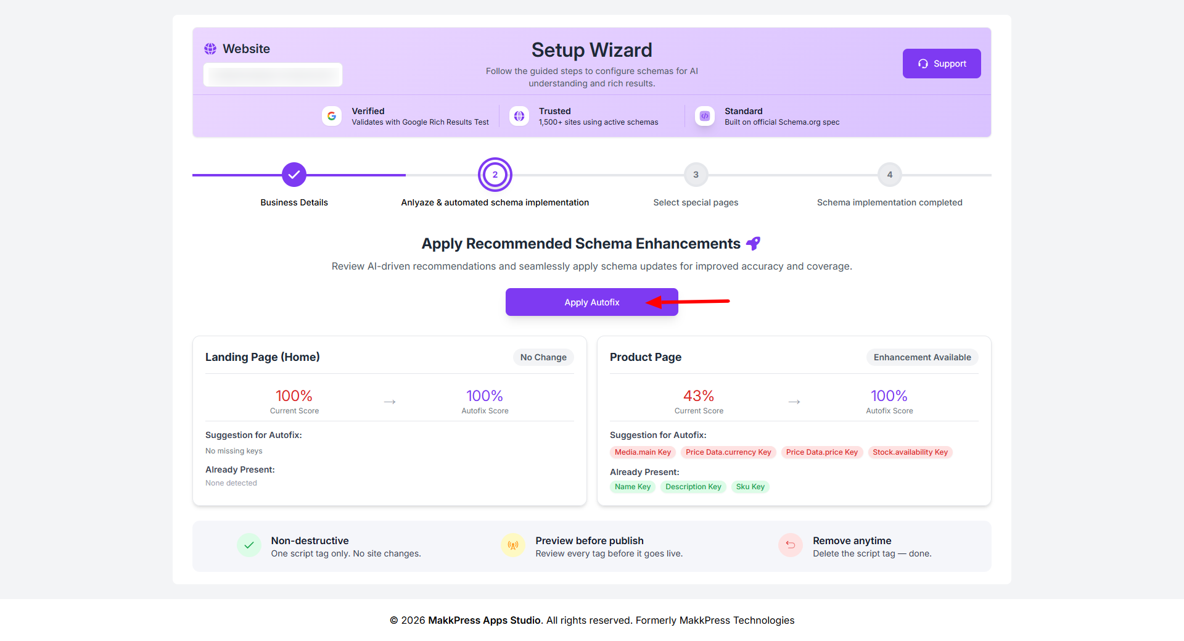Click the yellow Preview before publish icon
Image resolution: width=1184 pixels, height=641 pixels.
[x=513, y=545]
